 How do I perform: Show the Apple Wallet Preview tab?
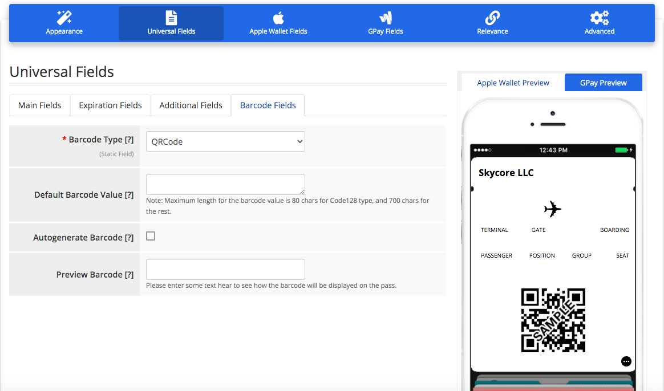(x=513, y=83)
